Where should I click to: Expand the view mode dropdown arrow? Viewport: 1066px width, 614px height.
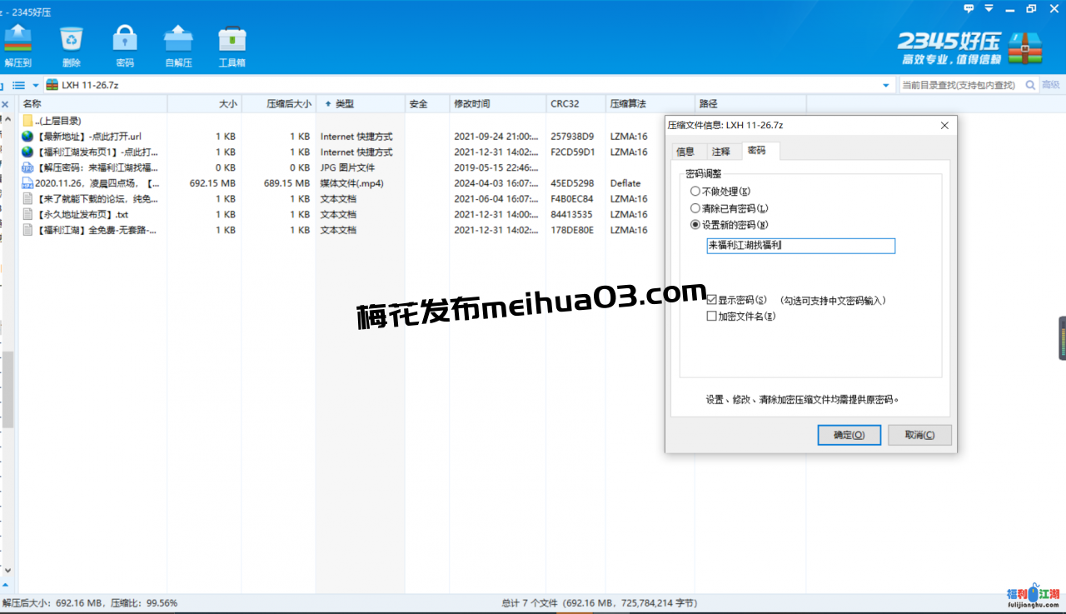(36, 85)
